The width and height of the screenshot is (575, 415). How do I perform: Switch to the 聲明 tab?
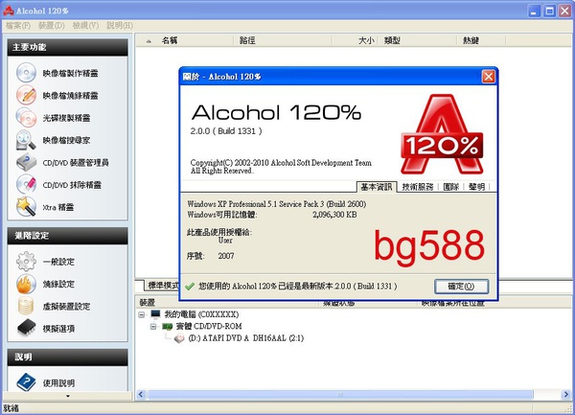(x=476, y=187)
